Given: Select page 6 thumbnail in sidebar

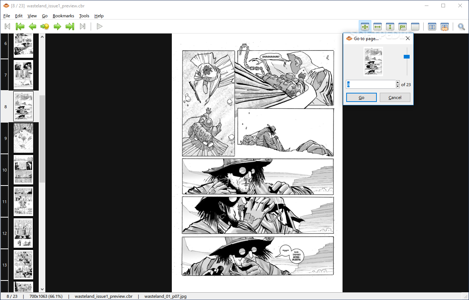Looking at the screenshot, I should (x=23, y=45).
